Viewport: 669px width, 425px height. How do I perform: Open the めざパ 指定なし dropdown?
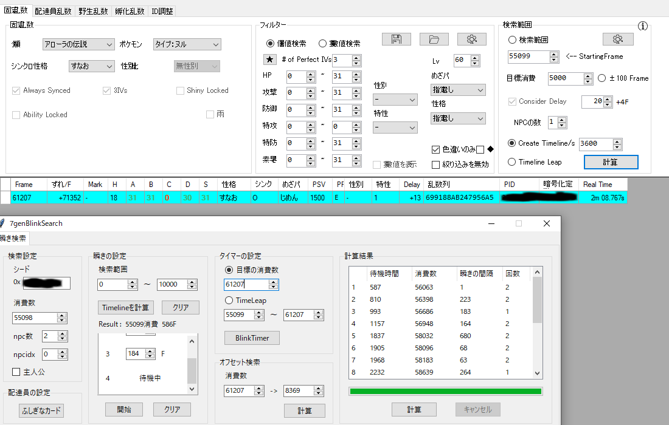pyautogui.click(x=458, y=90)
